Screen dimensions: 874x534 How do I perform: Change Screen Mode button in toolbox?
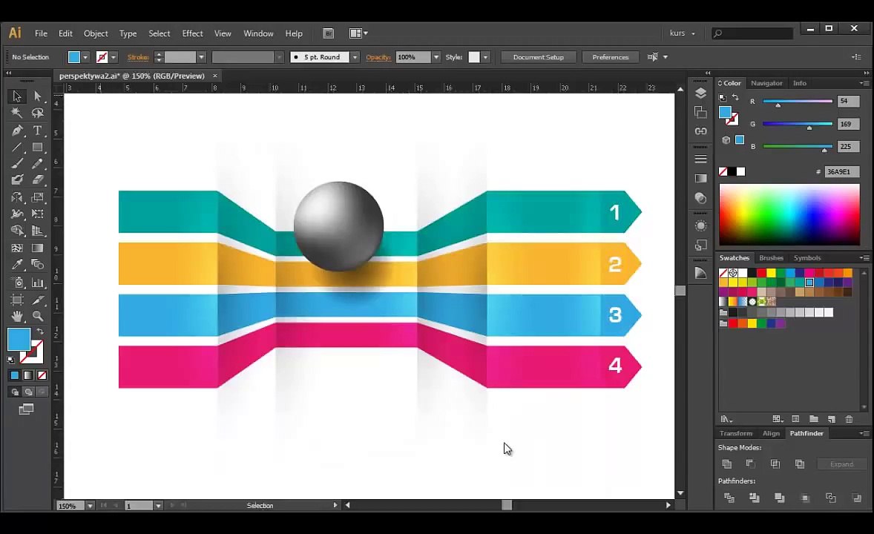[26, 409]
